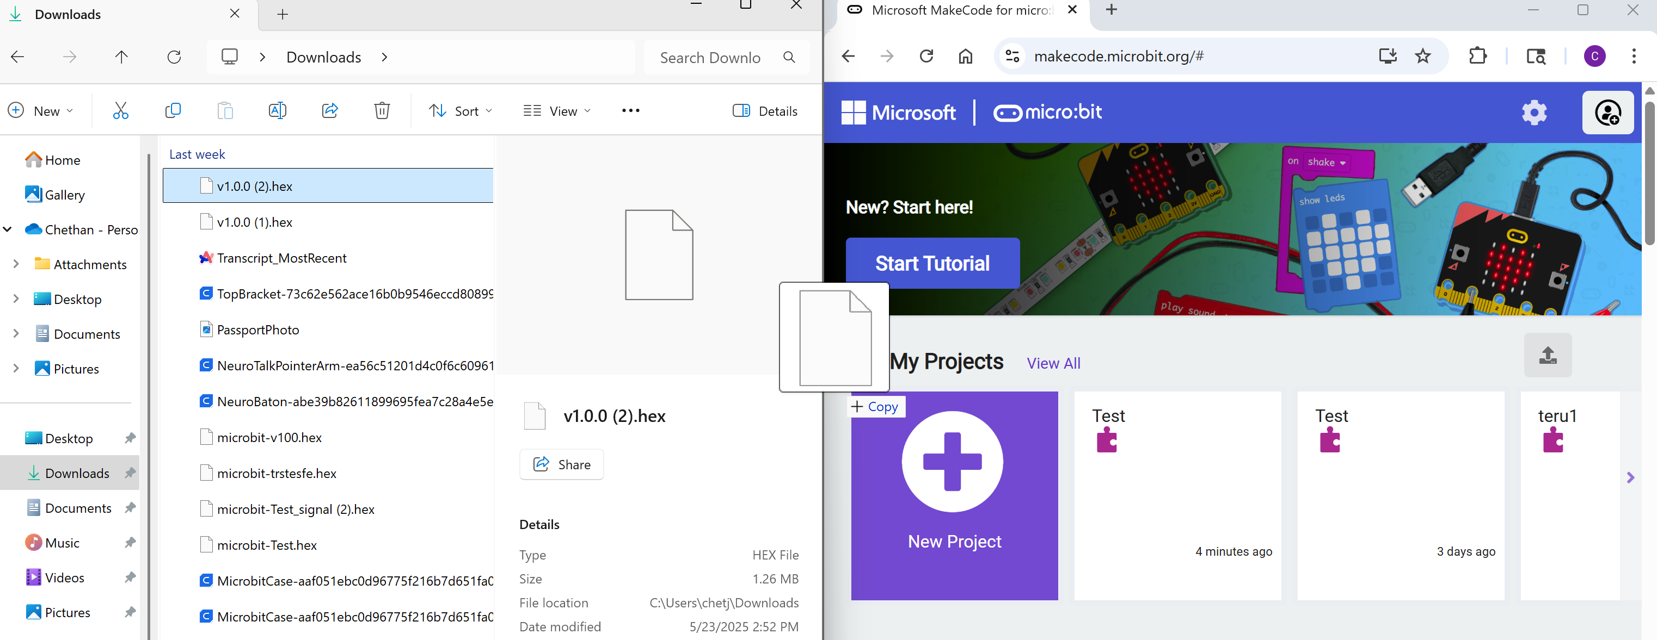Reload the MakeCode page in Chrome
1657x640 pixels.
click(926, 56)
